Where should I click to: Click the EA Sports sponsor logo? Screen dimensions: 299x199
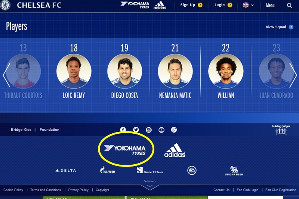192,170
